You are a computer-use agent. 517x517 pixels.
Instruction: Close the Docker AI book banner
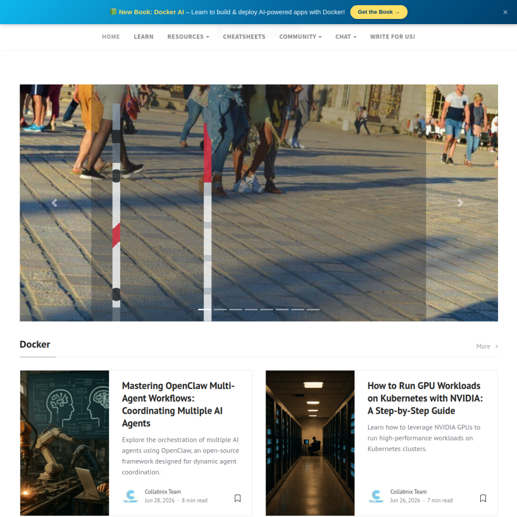(x=505, y=12)
